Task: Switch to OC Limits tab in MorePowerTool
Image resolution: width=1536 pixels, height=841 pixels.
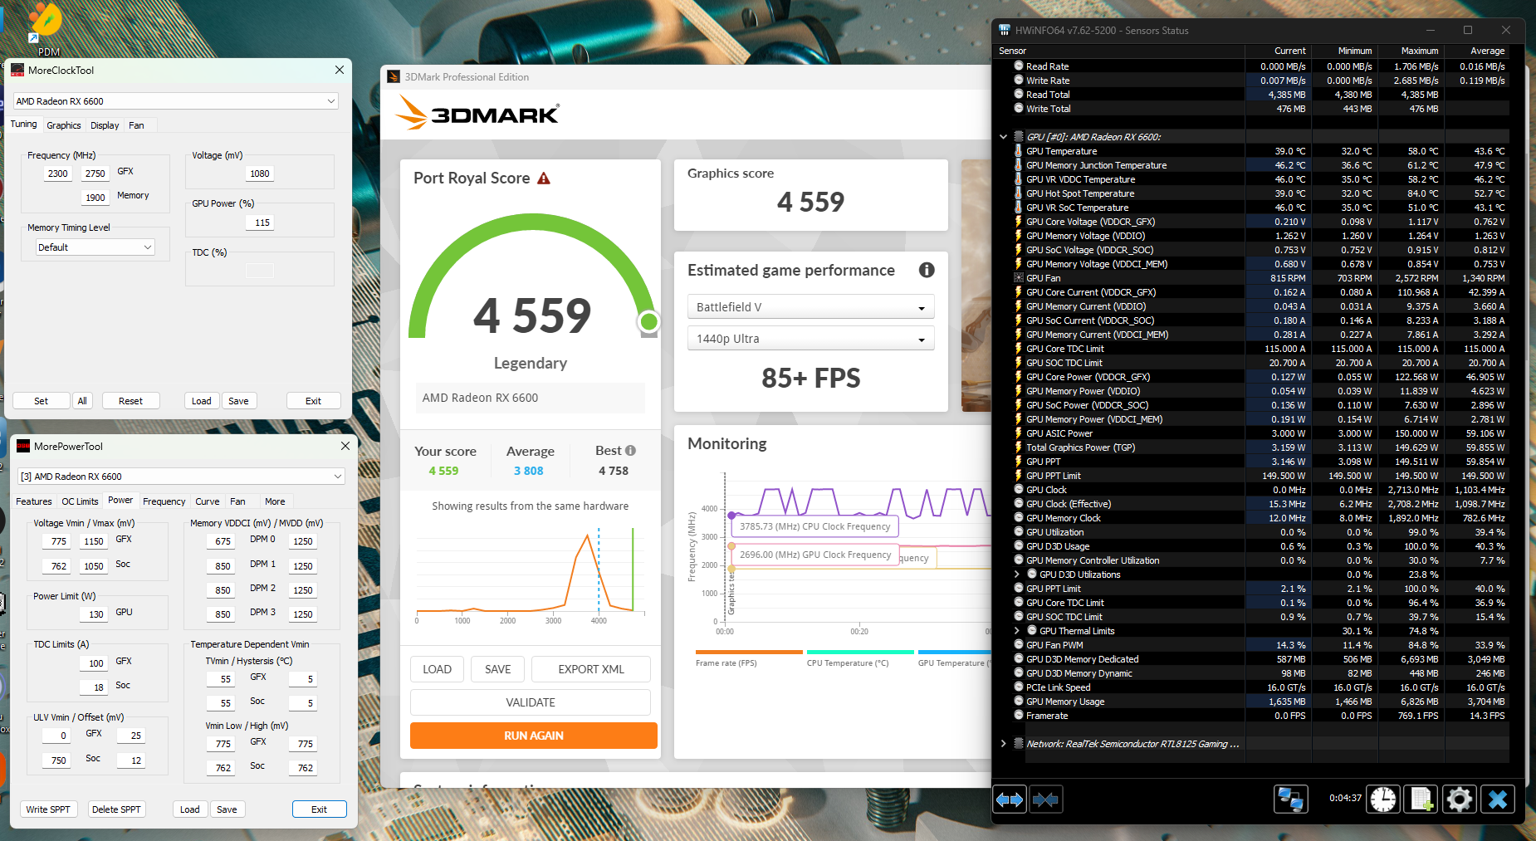Action: click(80, 501)
